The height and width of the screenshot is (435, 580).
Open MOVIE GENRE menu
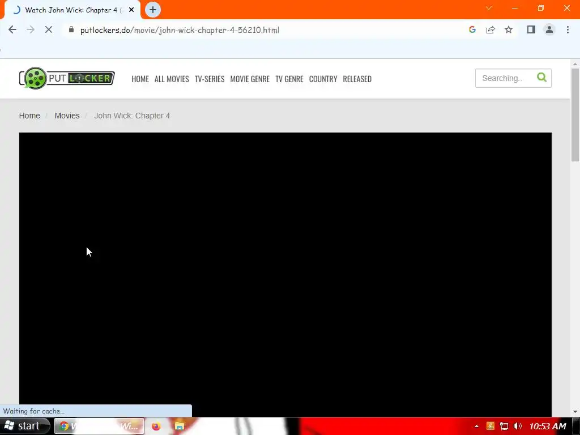click(250, 79)
